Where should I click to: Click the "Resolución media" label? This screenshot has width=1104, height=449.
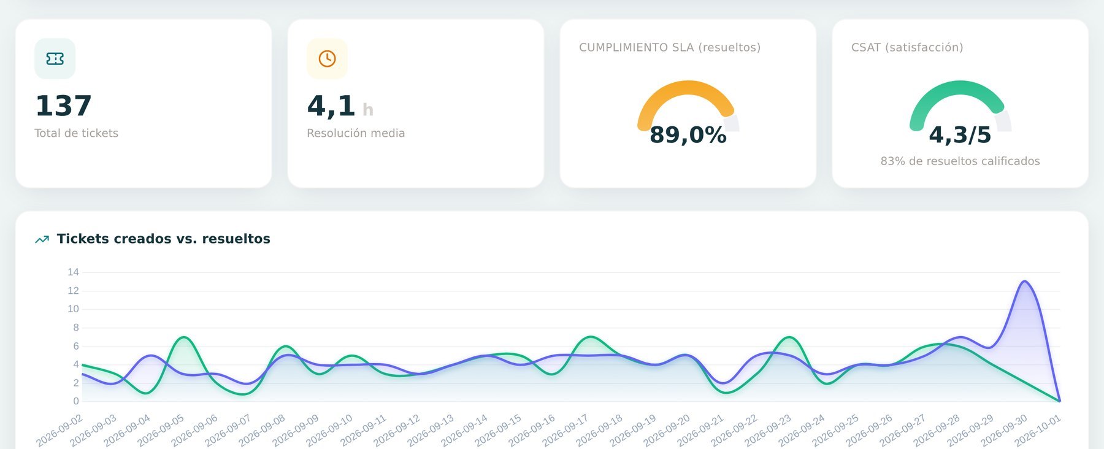[x=356, y=133]
